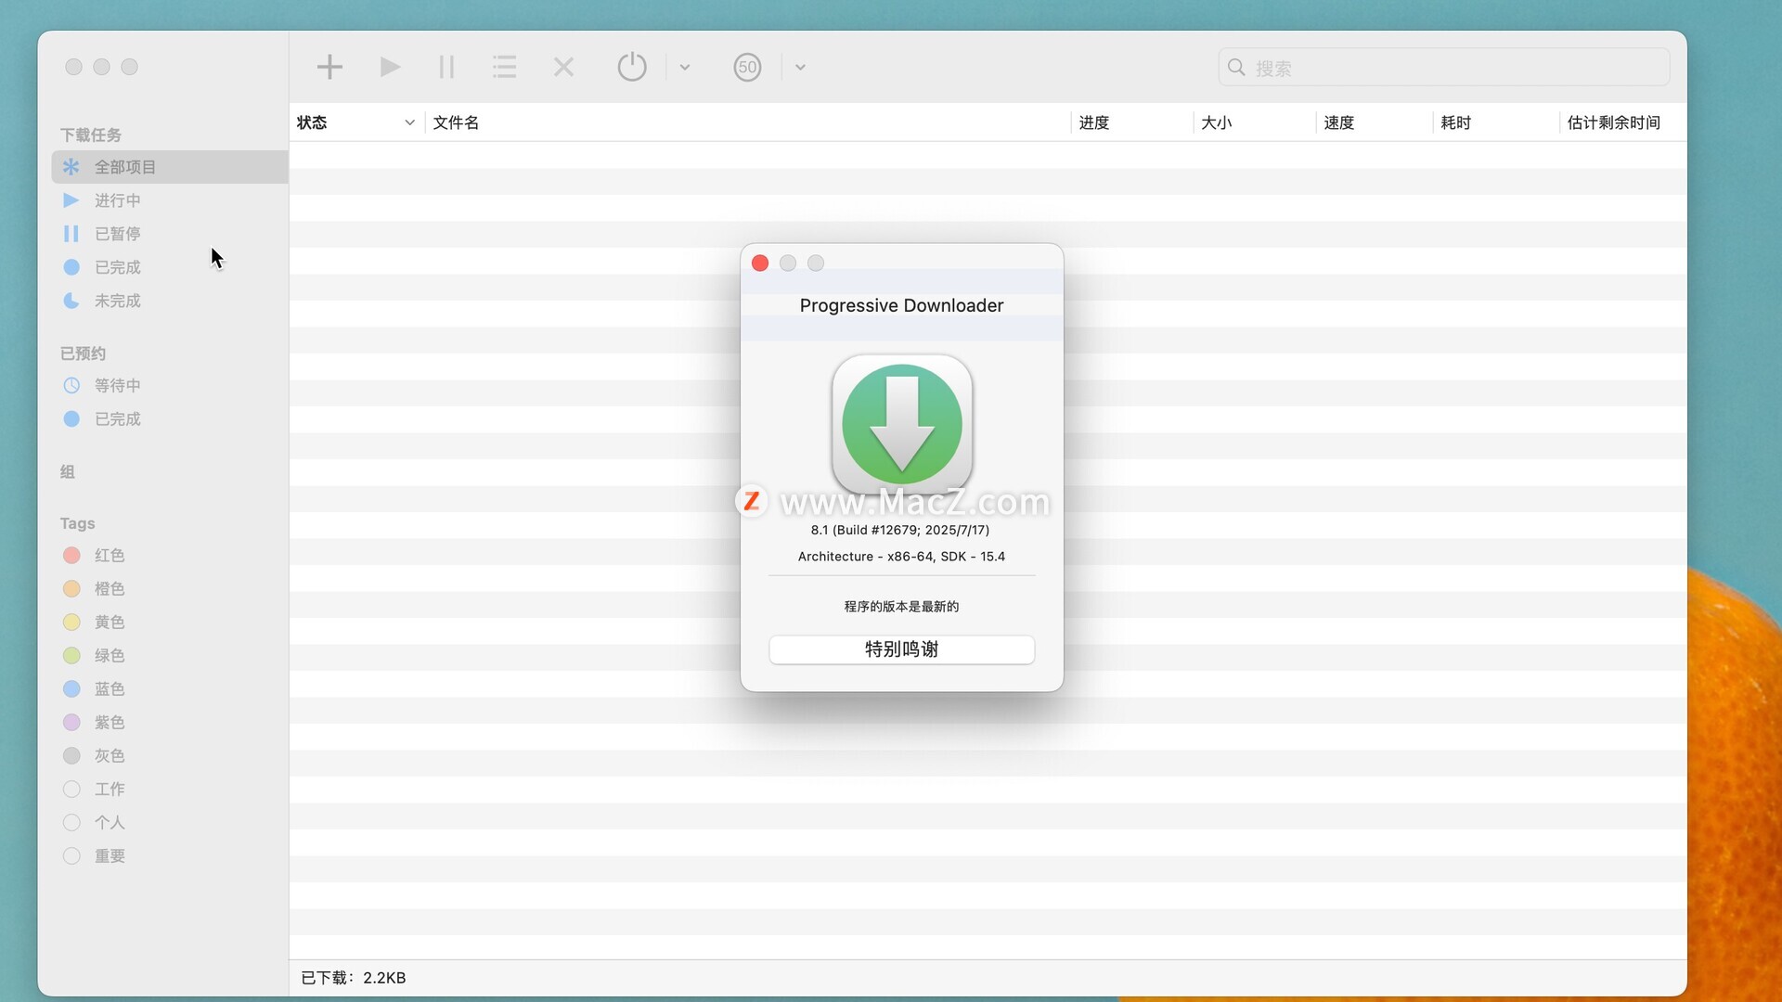Click the 程序的版本是最新的 text
The height and width of the screenshot is (1002, 1782).
pyautogui.click(x=901, y=607)
